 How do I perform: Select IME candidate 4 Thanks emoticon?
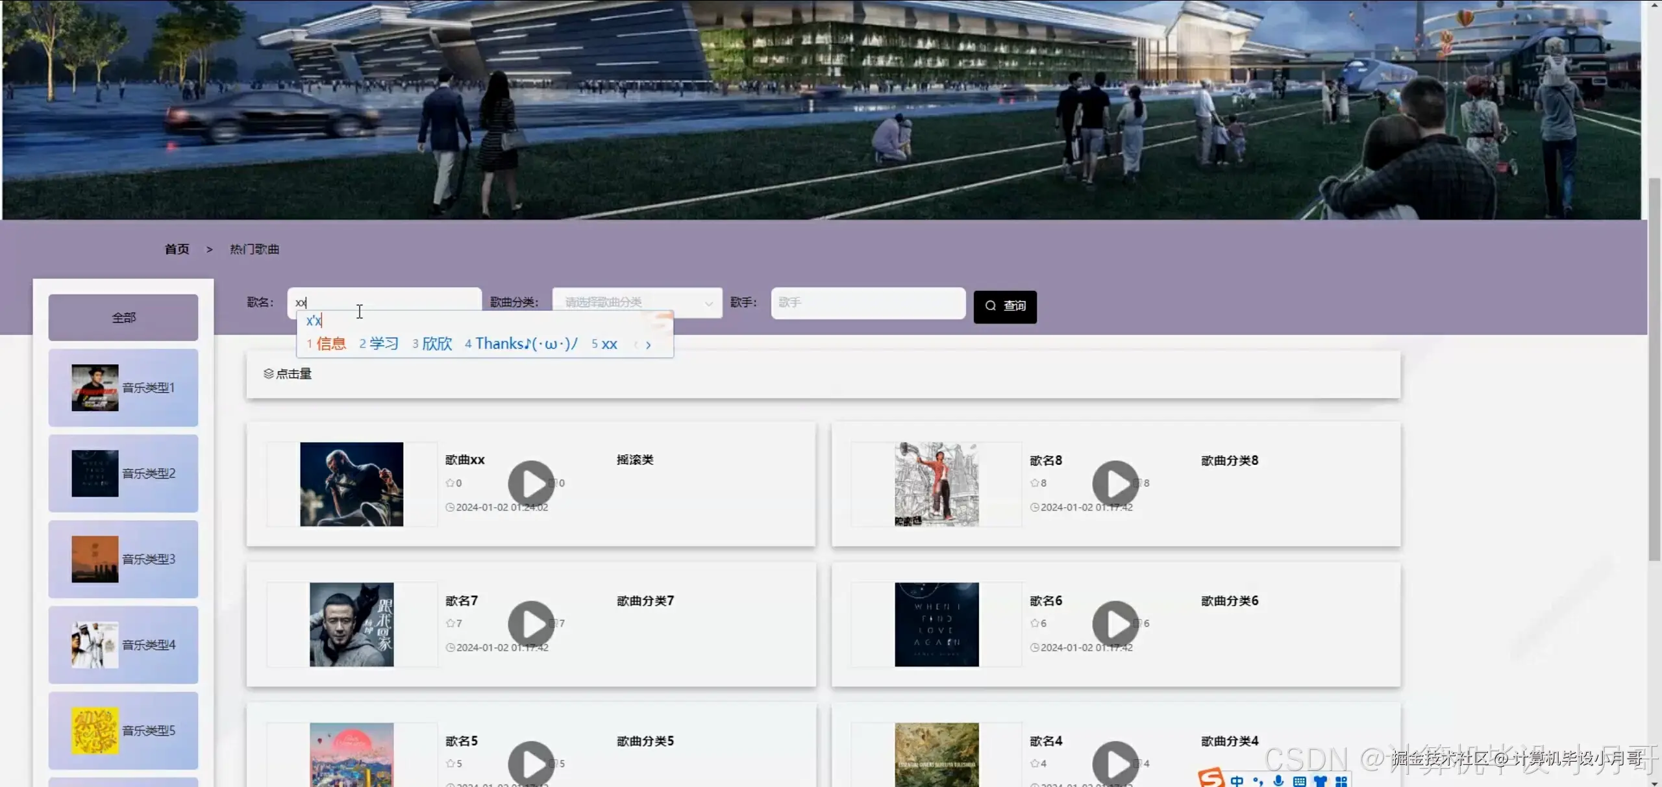point(521,344)
